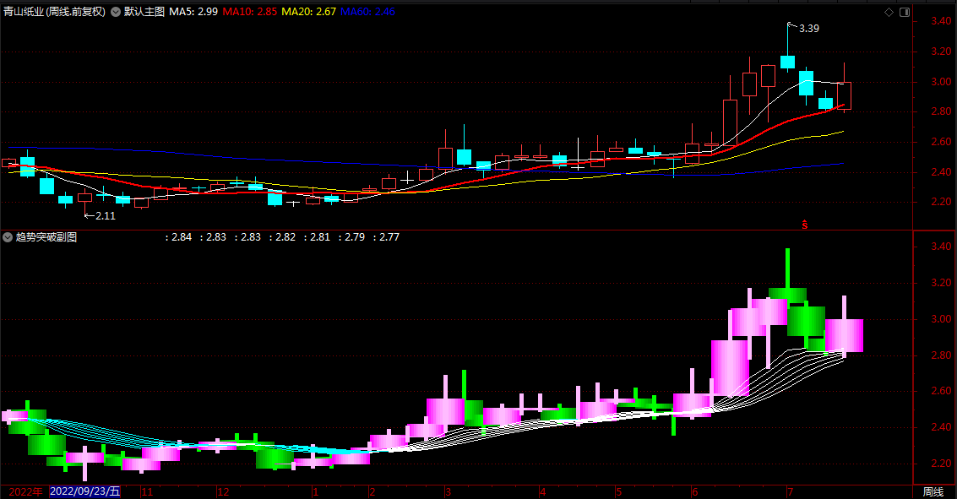Screen dimensions: 957x499
Task: Click the sub-chart value 2.82
Action: click(x=285, y=237)
